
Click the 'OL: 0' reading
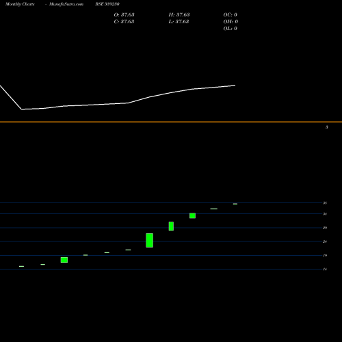point(231,28)
